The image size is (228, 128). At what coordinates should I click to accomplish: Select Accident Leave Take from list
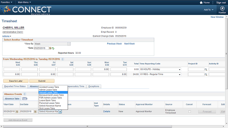[53, 87]
